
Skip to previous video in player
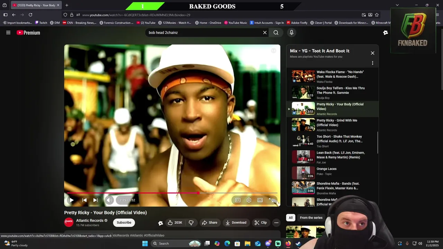pos(84,200)
